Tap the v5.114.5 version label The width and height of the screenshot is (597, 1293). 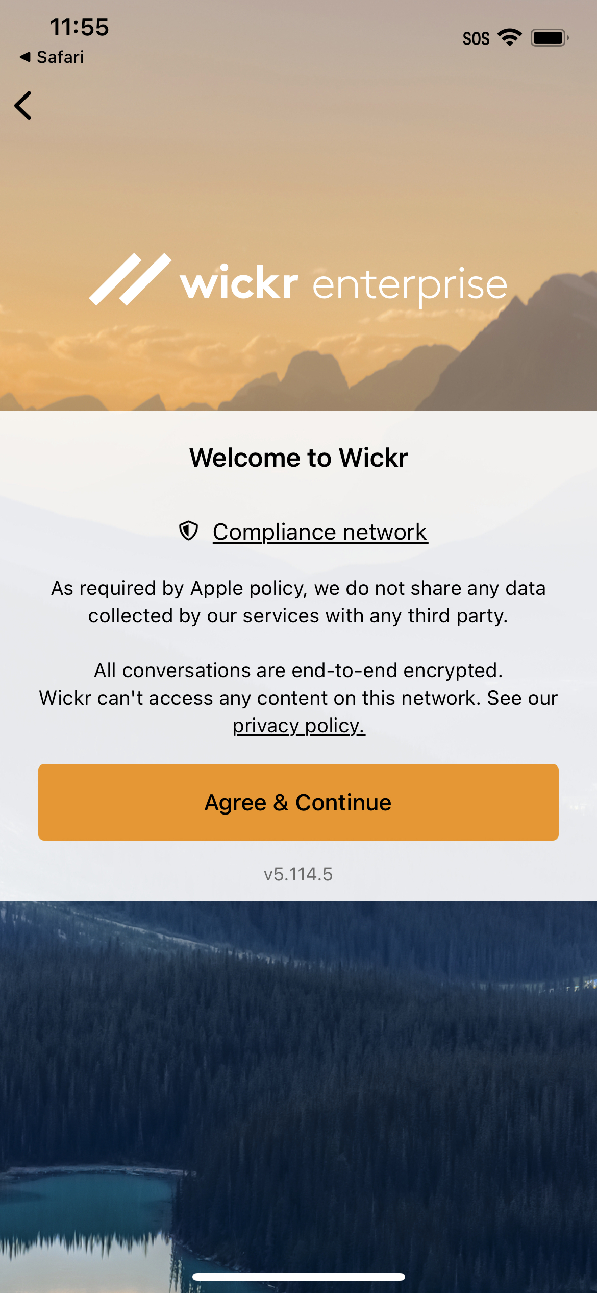[x=298, y=874]
